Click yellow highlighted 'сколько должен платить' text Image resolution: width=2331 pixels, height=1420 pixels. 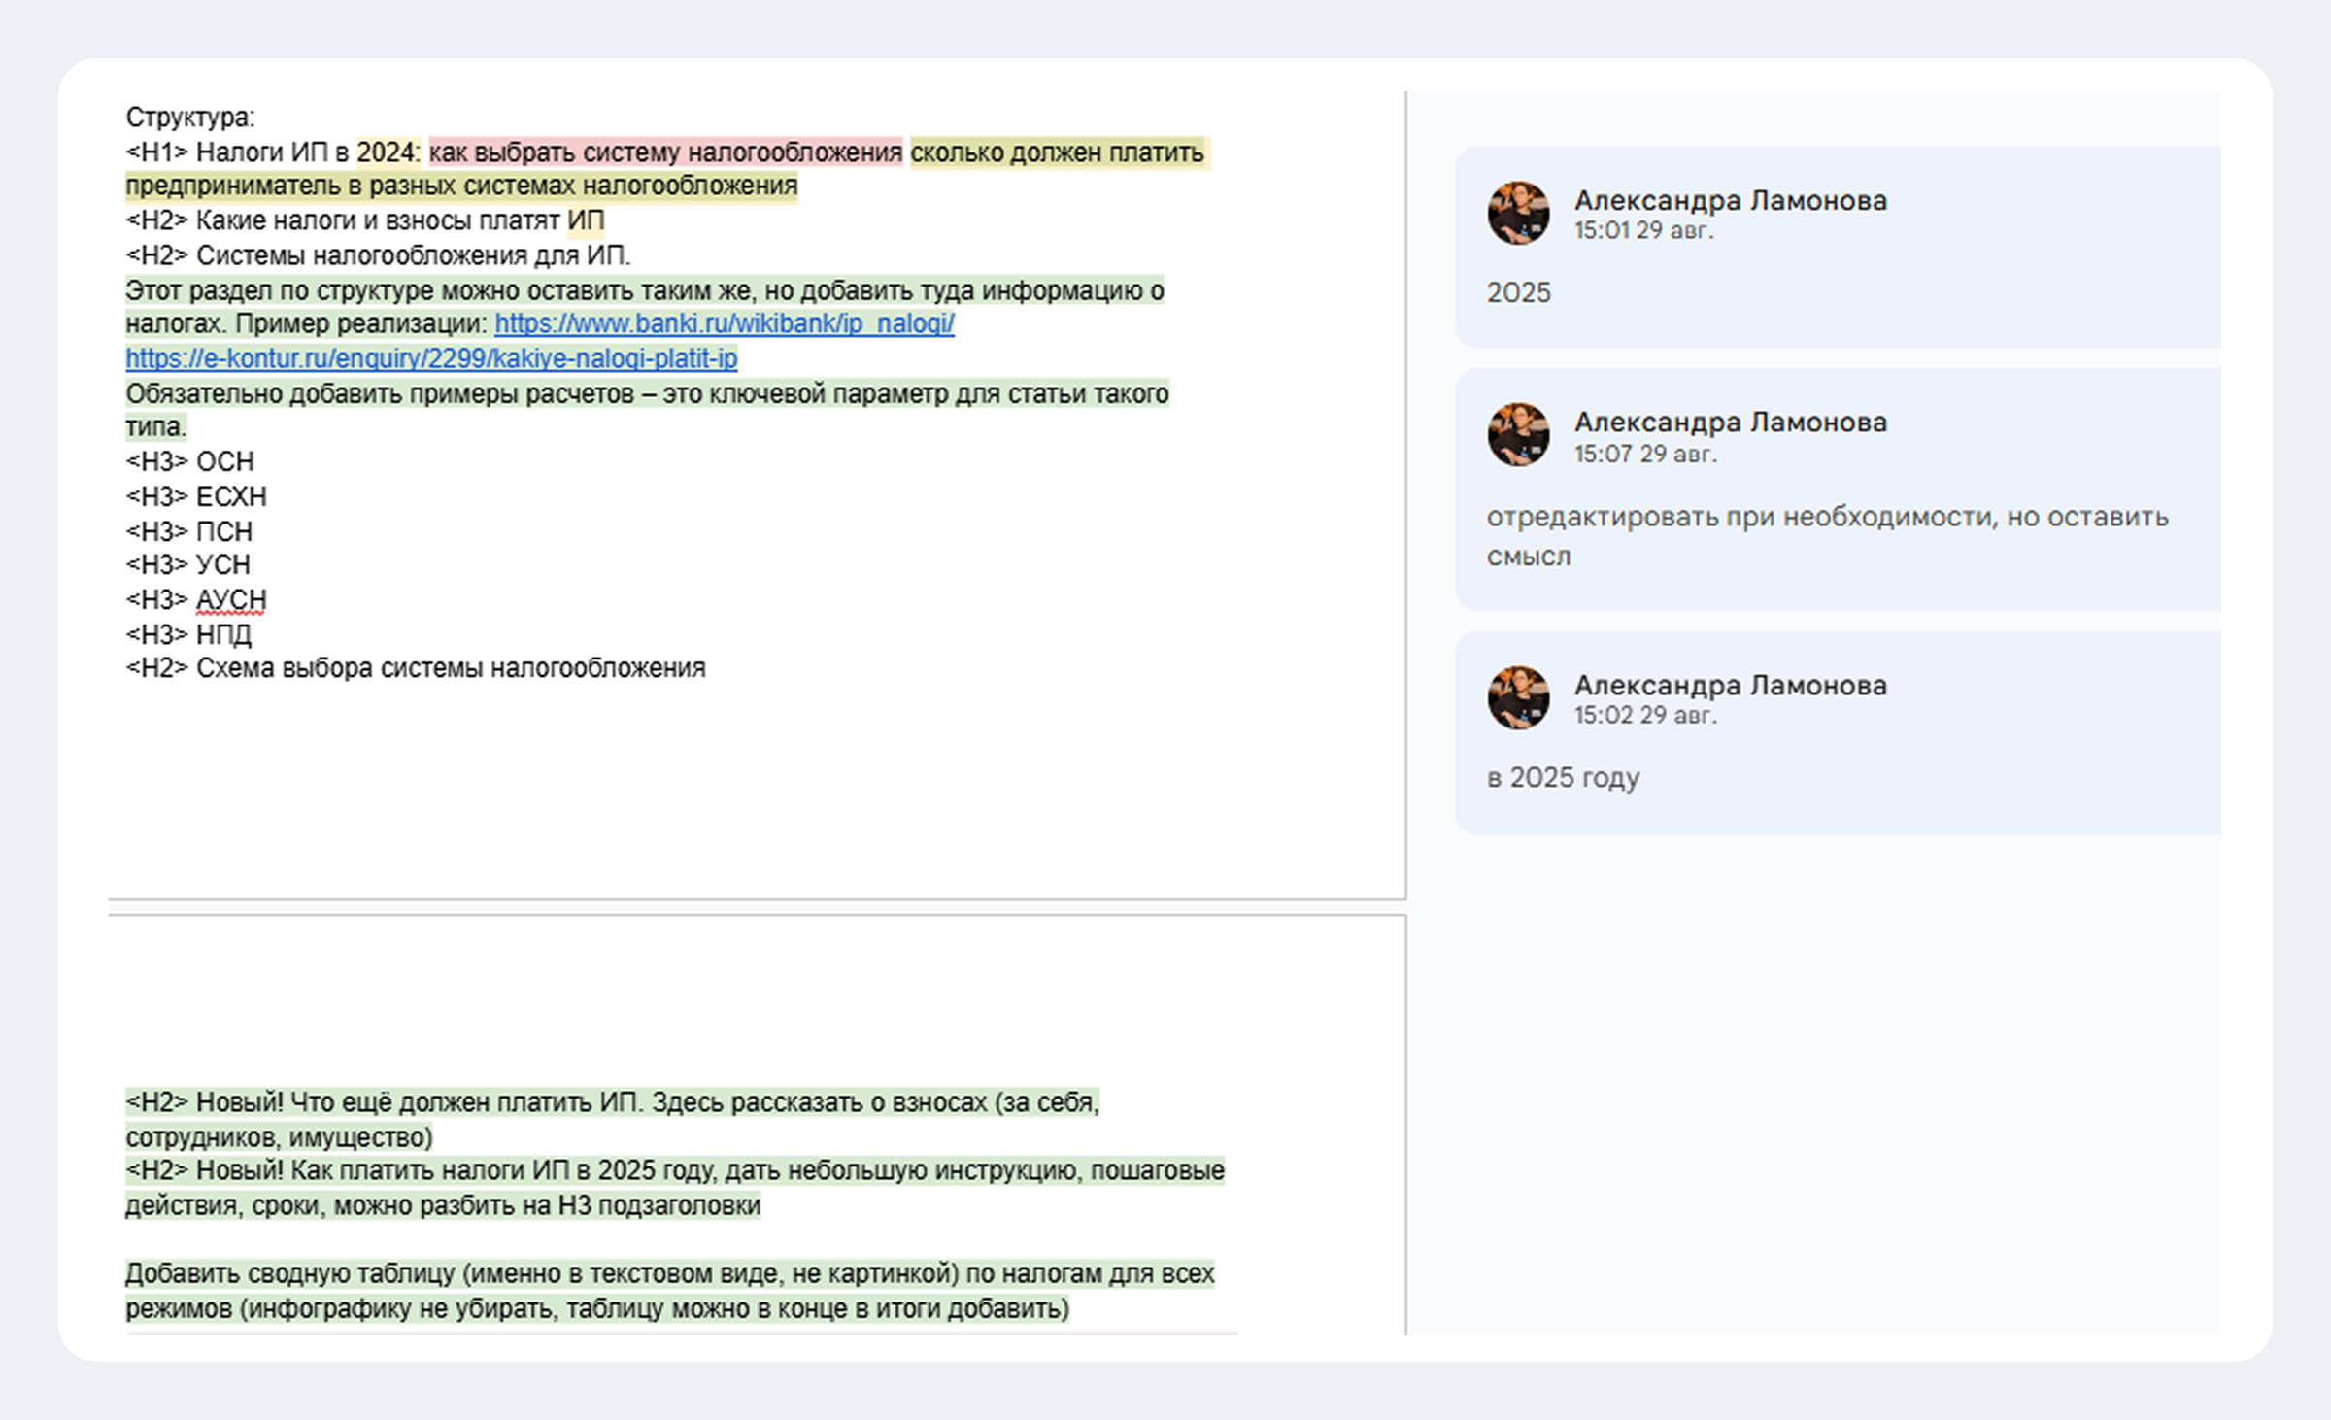1057,152
